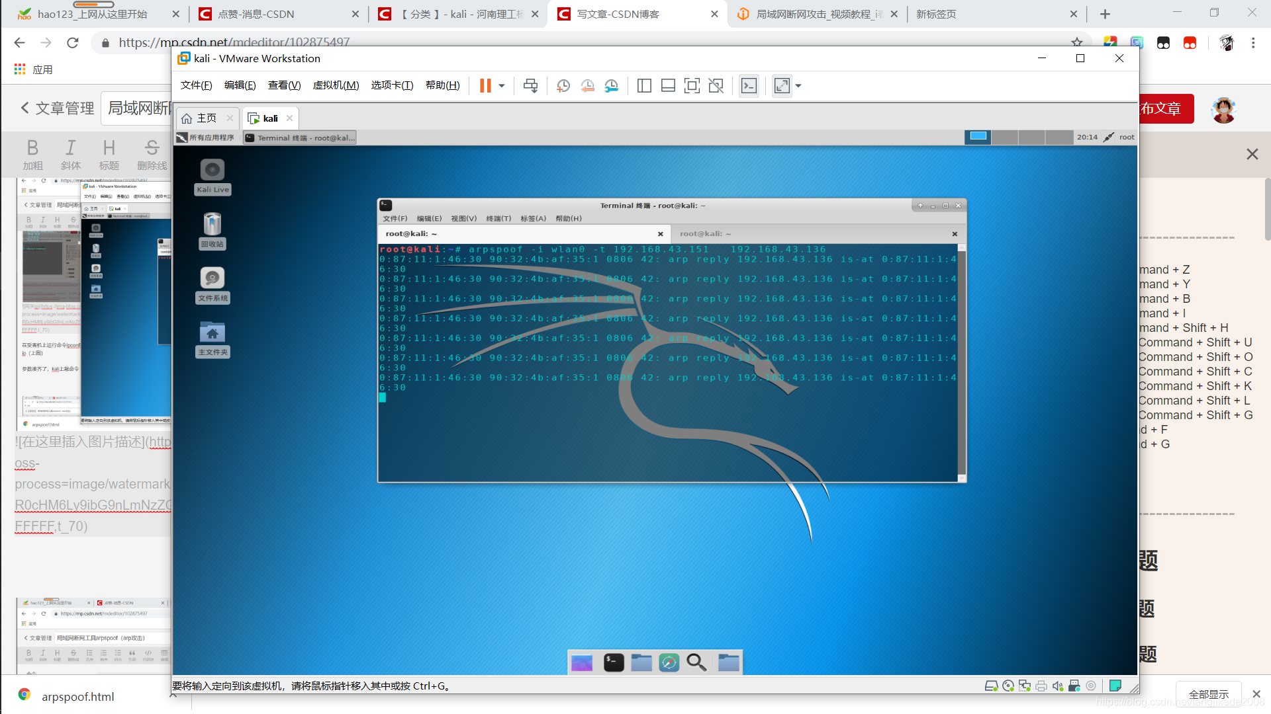The height and width of the screenshot is (714, 1271).
Task: Toggle the thumbnail bar icon
Action: pos(668,85)
